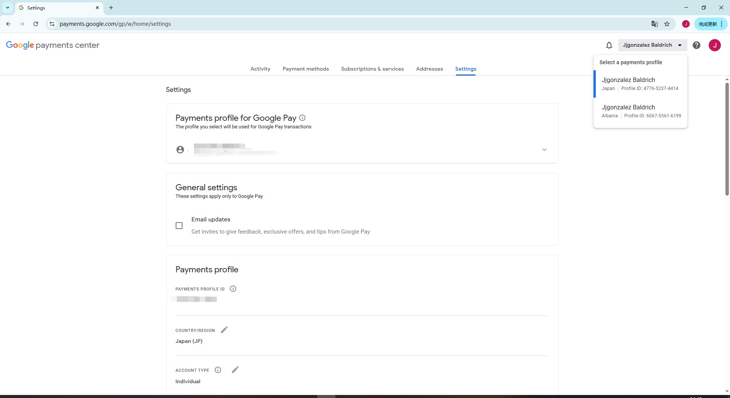Toggle the Email updates checkbox

click(x=179, y=226)
